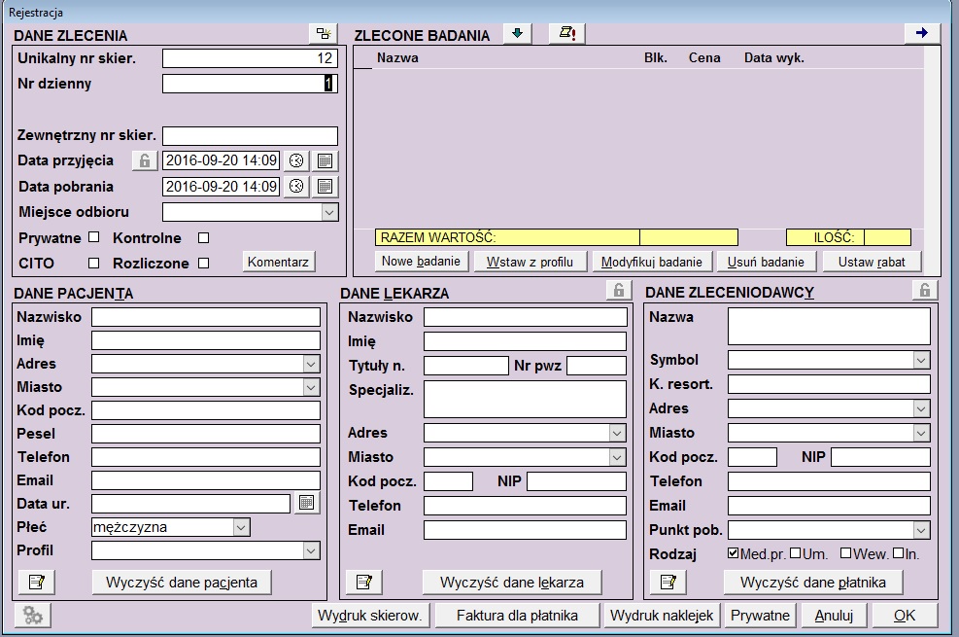Viewport: 959px width, 637px height.
Task: Click the patient Nazwisko input field
Action: click(205, 317)
